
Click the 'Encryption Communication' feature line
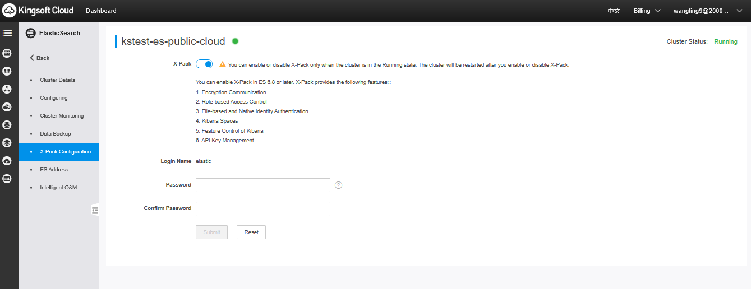[231, 92]
